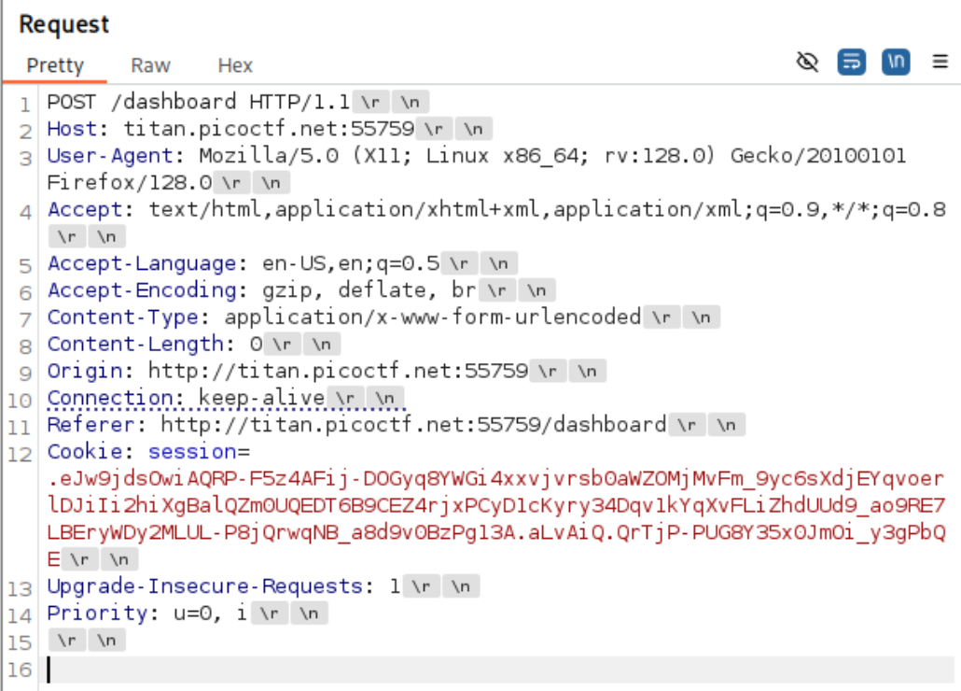
Task: Click the Origin header name
Action: click(85, 371)
